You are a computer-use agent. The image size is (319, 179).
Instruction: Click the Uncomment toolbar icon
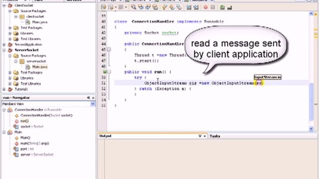point(230,7)
